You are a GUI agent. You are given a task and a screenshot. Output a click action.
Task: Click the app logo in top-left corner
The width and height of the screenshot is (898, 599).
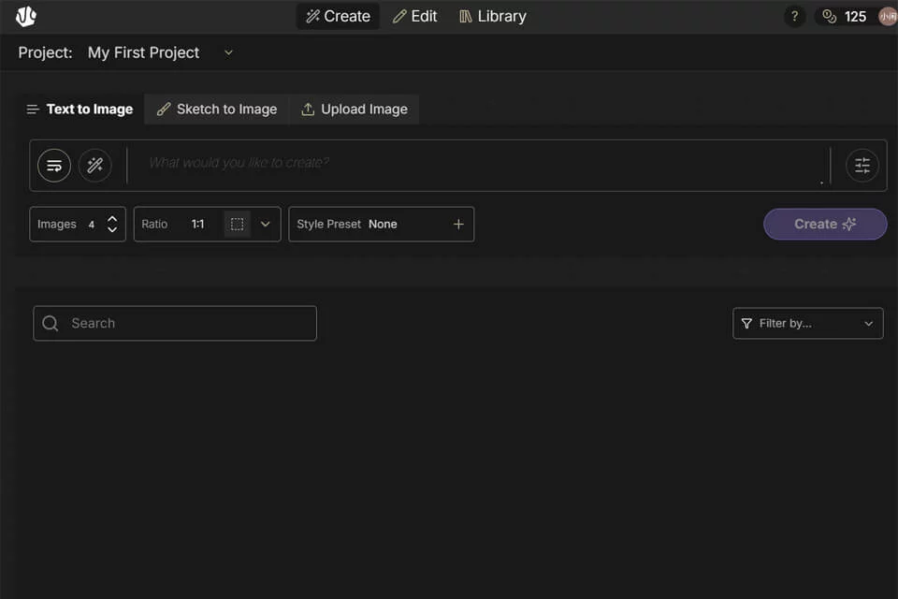pos(26,16)
